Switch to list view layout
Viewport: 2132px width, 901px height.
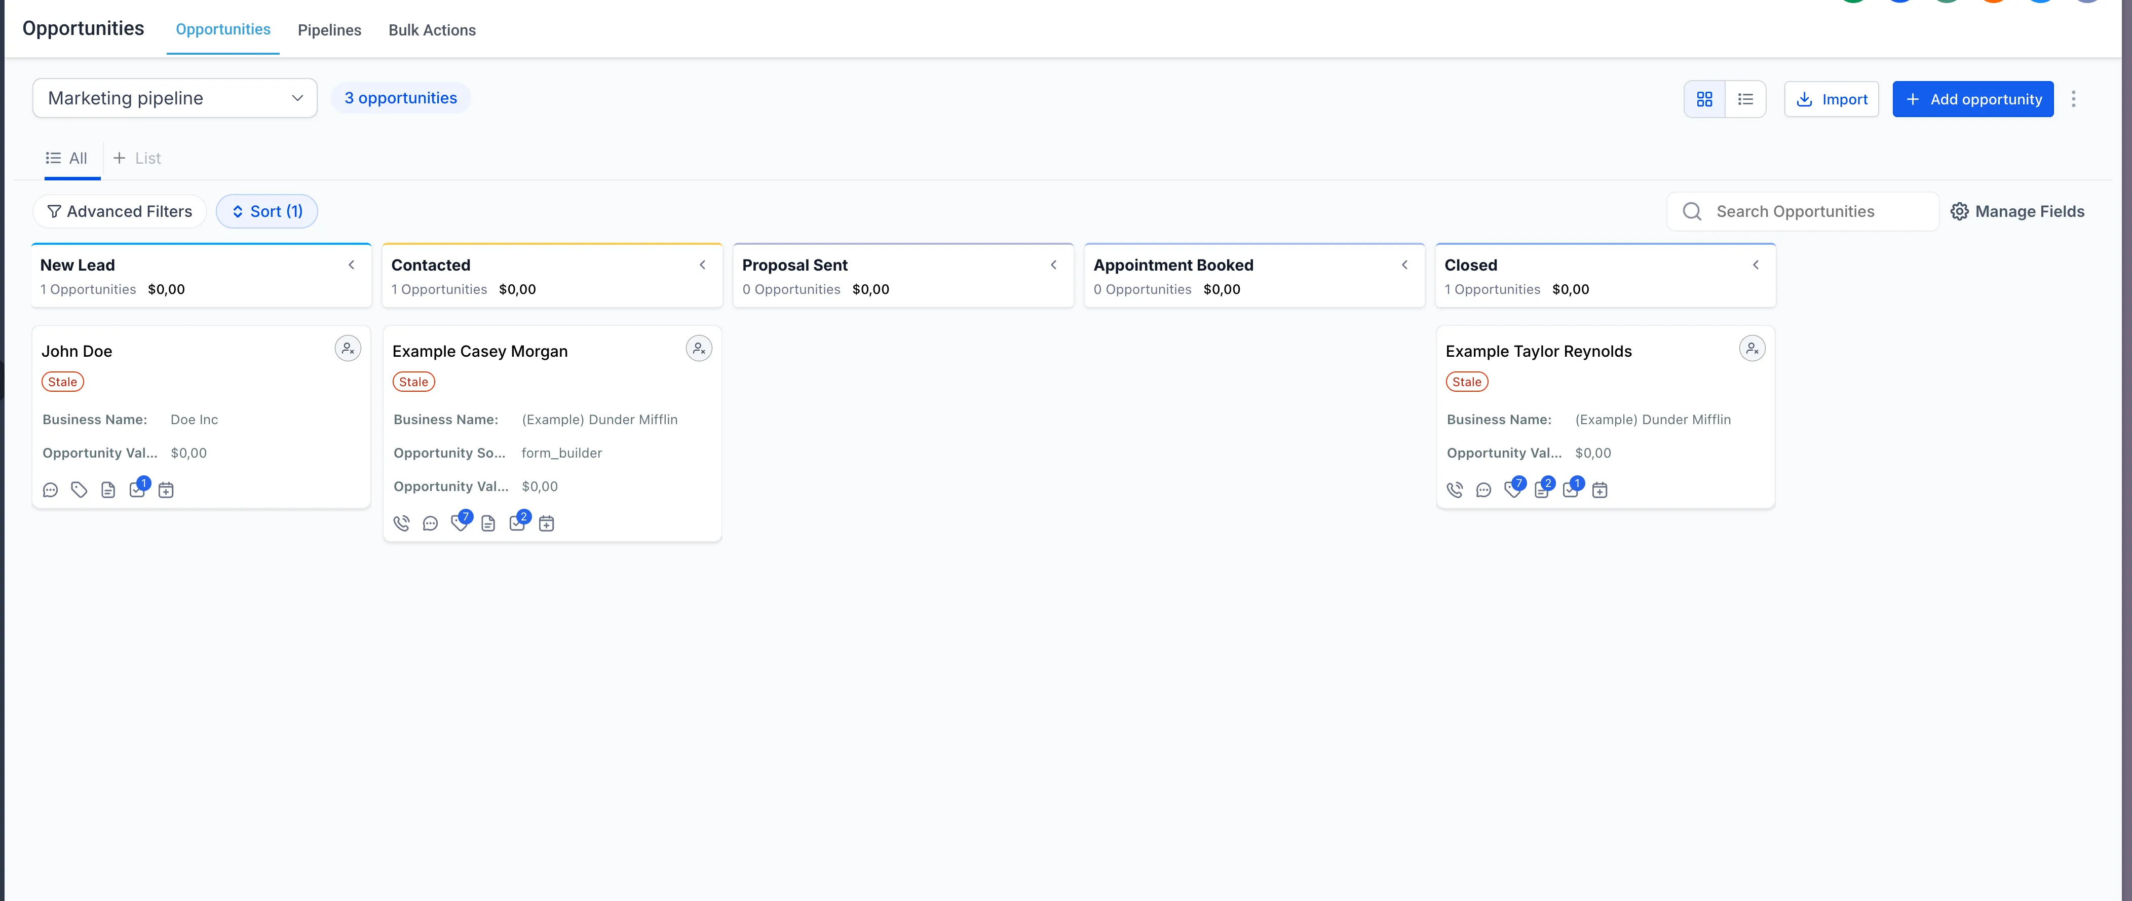[1745, 98]
